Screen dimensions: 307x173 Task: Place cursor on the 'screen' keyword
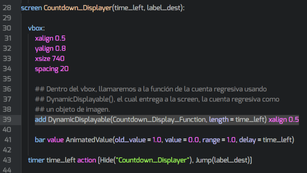pos(31,8)
